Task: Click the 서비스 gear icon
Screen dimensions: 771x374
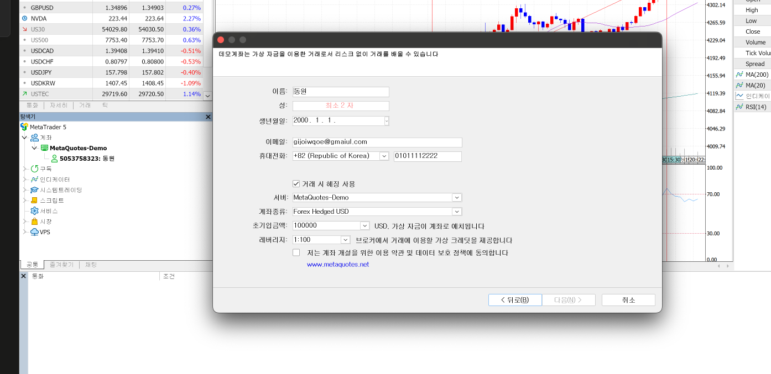Action: pos(34,211)
